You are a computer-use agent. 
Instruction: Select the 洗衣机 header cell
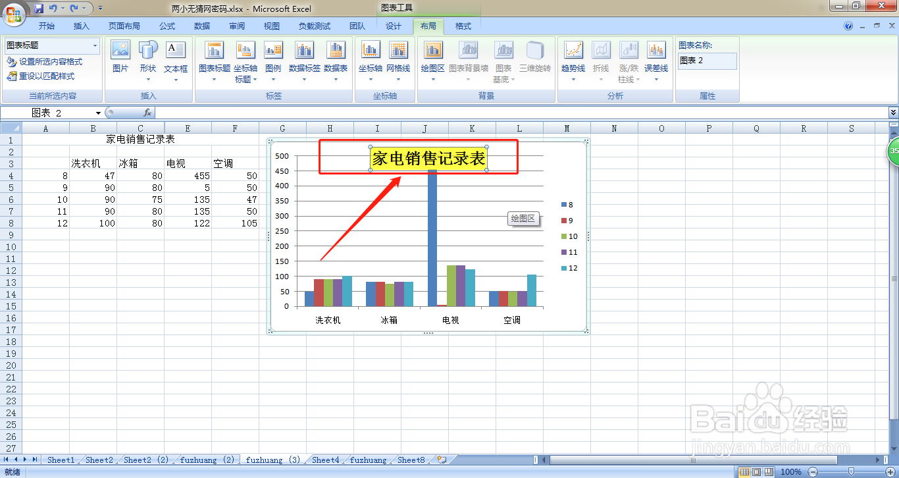[93, 164]
